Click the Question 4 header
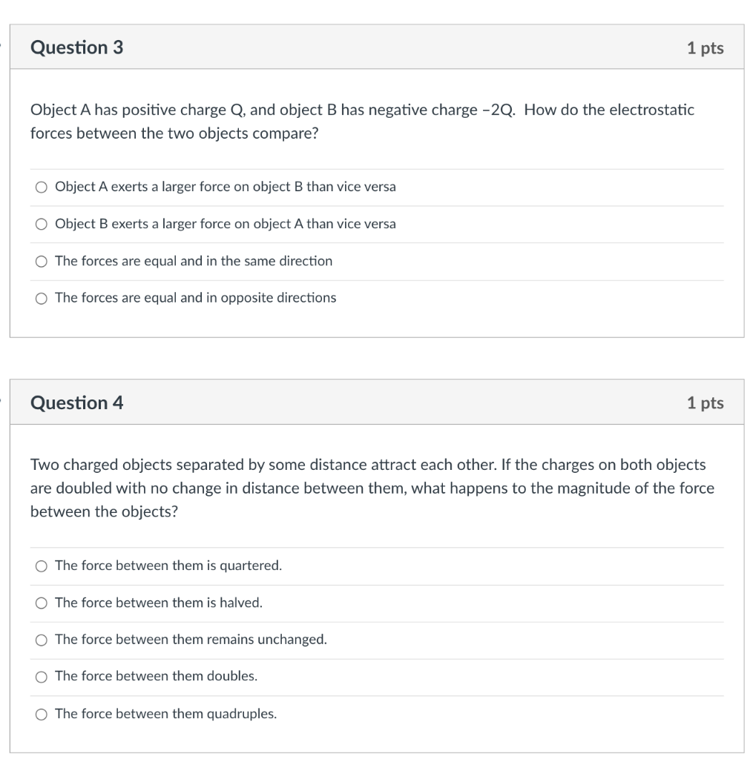Image resolution: width=753 pixels, height=759 pixels. click(x=76, y=402)
